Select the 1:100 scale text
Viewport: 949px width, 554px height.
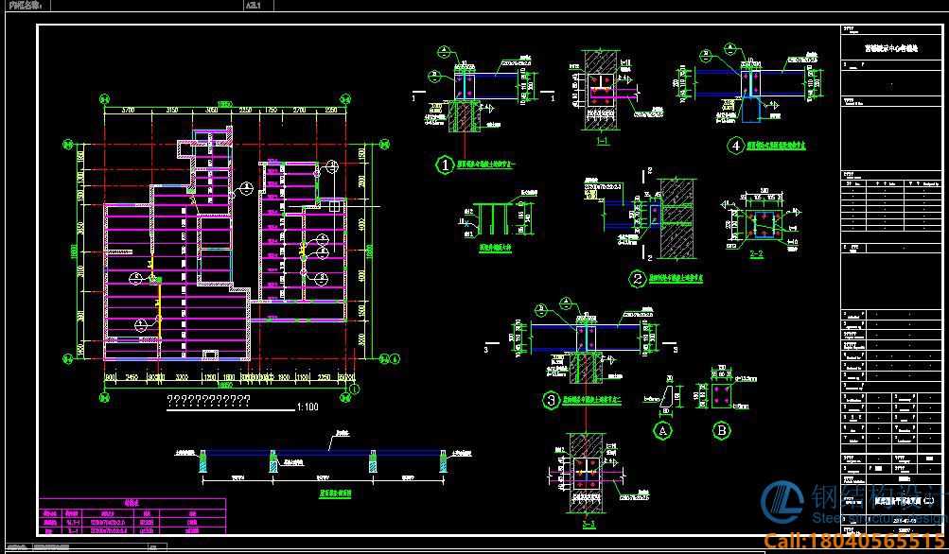(308, 407)
